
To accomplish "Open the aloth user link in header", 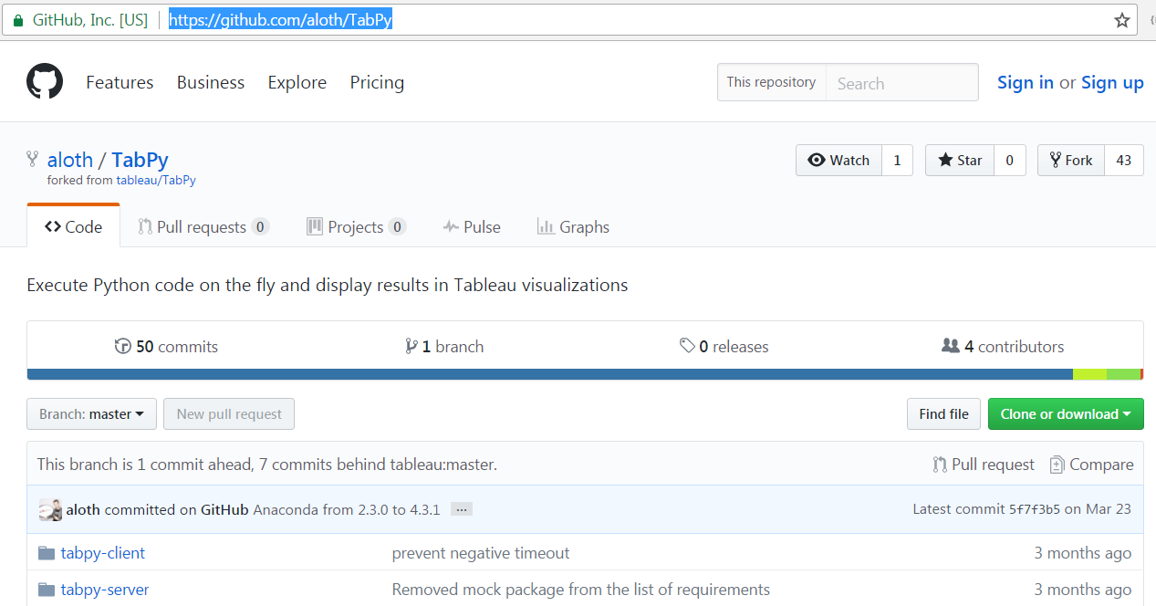I will (70, 160).
